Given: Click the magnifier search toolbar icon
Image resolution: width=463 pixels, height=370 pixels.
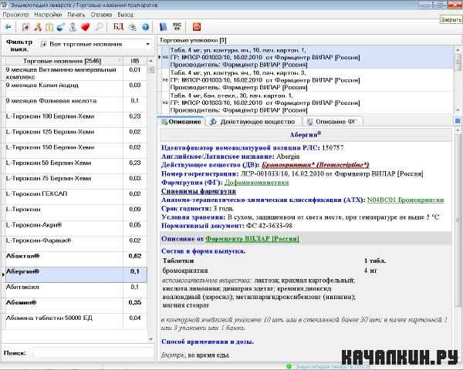Looking at the screenshot, I should click(99, 27).
